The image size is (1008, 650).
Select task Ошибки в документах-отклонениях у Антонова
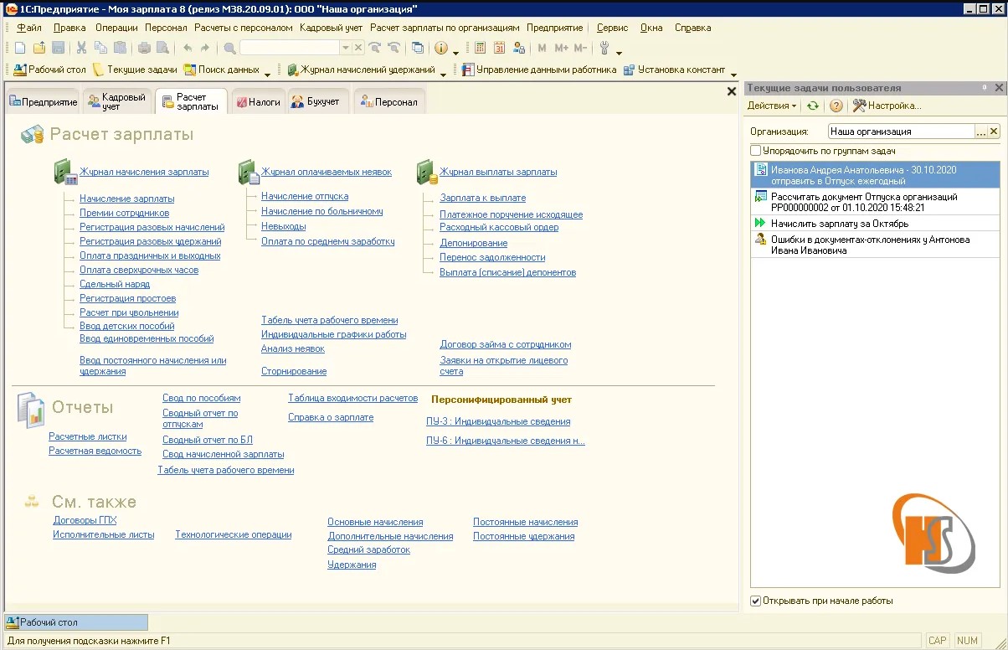pyautogui.click(x=877, y=245)
